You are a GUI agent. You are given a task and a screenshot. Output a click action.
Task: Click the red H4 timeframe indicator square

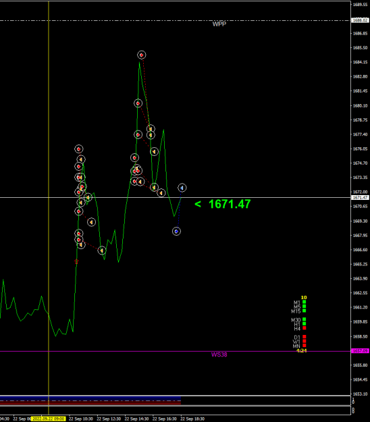[x=305, y=328]
